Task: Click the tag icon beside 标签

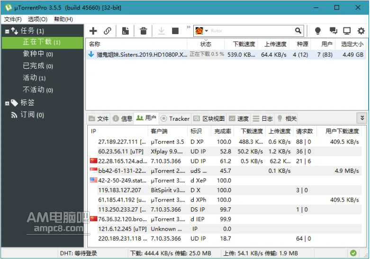Action: click(14, 103)
